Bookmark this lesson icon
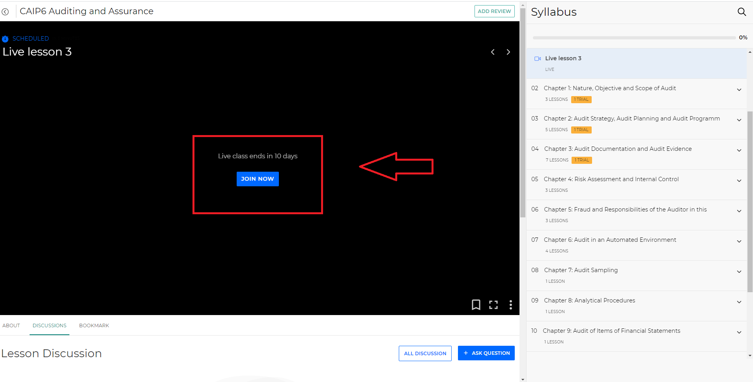This screenshot has height=382, width=753. pyautogui.click(x=476, y=305)
